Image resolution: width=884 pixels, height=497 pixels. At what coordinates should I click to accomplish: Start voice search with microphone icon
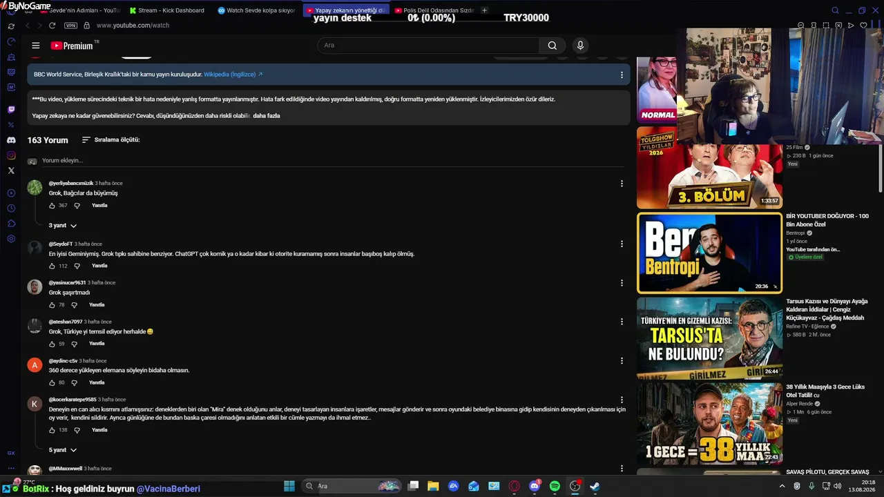click(x=580, y=46)
